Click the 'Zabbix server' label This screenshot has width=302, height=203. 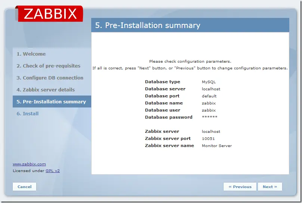click(x=162, y=131)
